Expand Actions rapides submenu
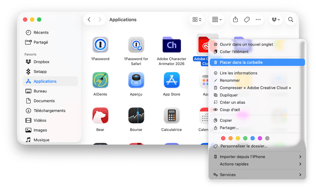Screen dimensions: 316x188 (257, 164)
